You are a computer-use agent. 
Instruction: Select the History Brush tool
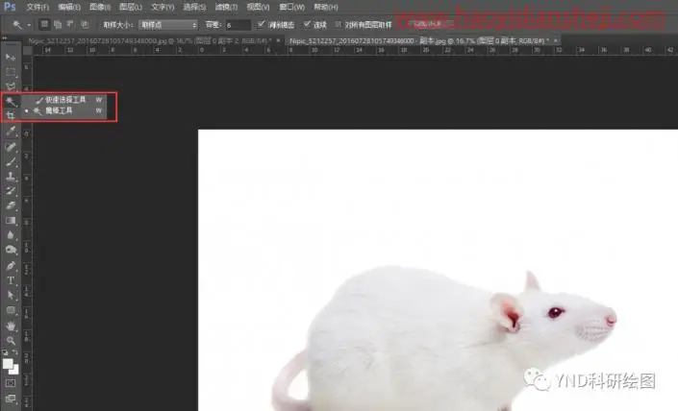[11, 191]
